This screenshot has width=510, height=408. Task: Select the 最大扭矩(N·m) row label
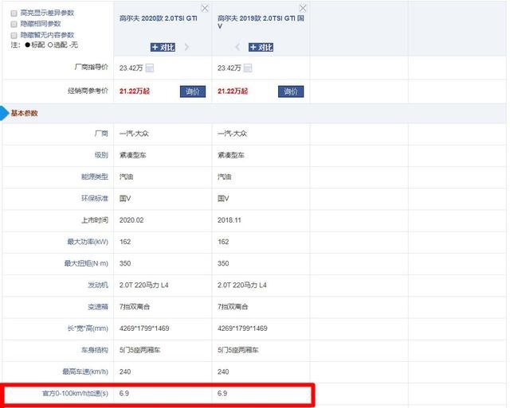(x=86, y=263)
